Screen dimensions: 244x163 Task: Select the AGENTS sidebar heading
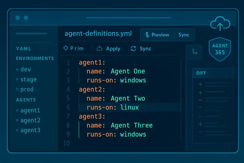[x=26, y=100]
